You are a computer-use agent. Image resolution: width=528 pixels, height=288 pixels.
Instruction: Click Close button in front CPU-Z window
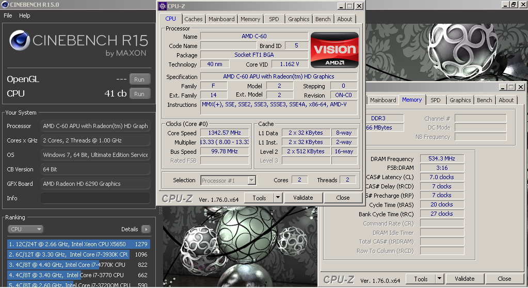(x=343, y=198)
